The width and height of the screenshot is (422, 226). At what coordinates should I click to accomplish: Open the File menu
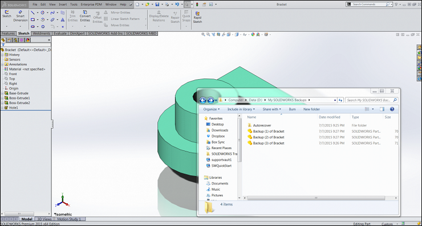pos(35,5)
